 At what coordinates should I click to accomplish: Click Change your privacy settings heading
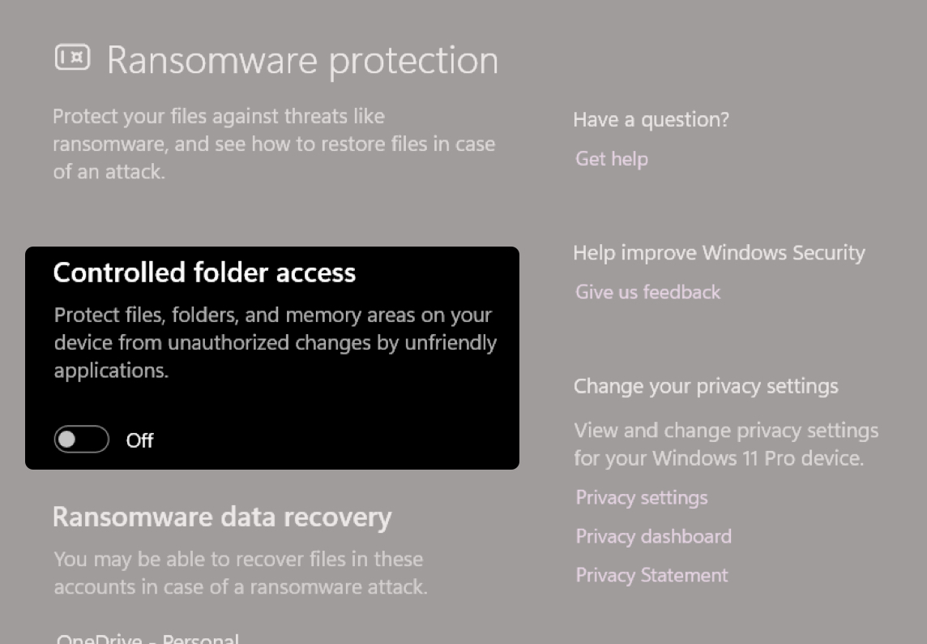(x=706, y=386)
